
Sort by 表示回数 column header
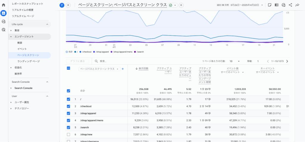144,68
